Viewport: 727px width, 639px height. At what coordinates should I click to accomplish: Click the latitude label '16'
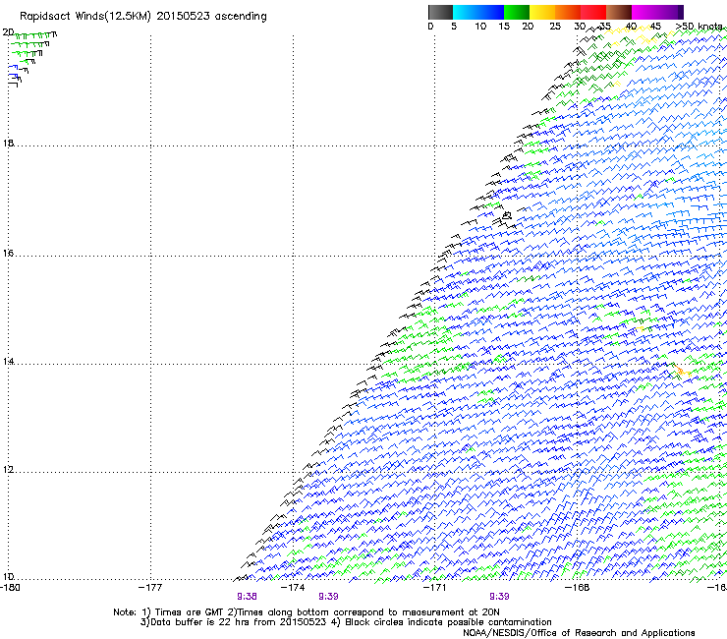[8, 253]
